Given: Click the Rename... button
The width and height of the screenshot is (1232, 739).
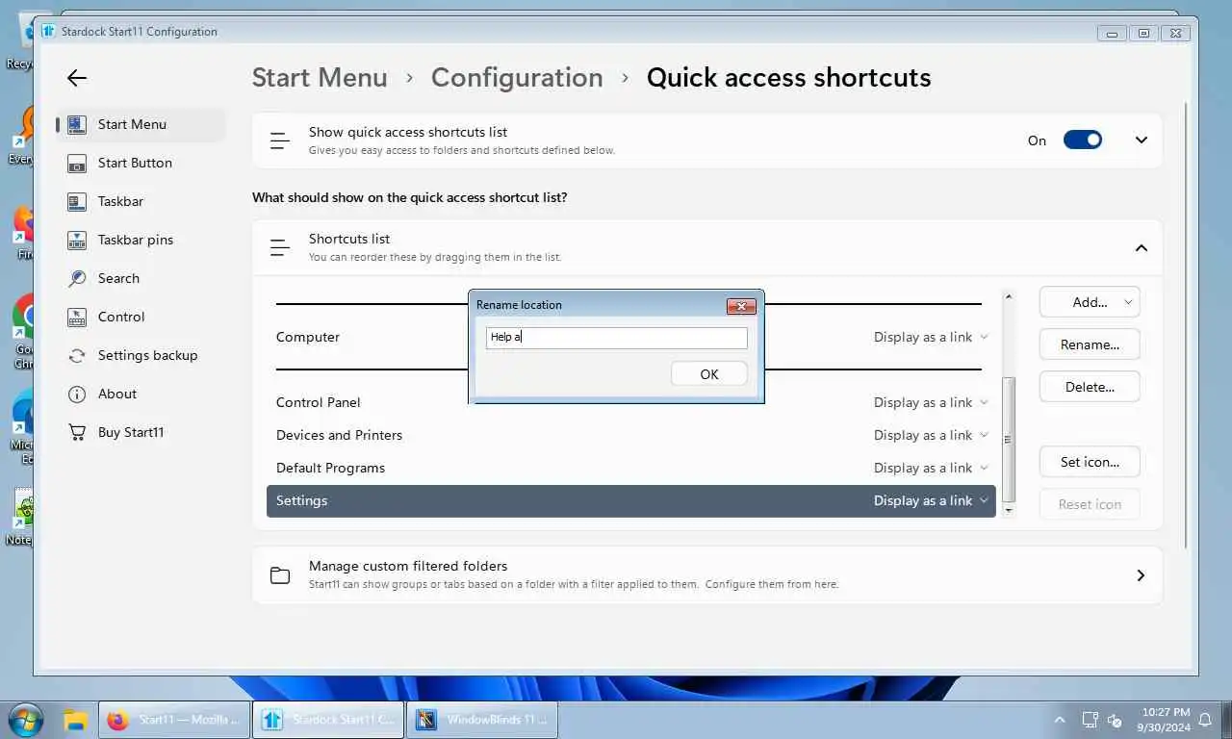Looking at the screenshot, I should (x=1090, y=344).
